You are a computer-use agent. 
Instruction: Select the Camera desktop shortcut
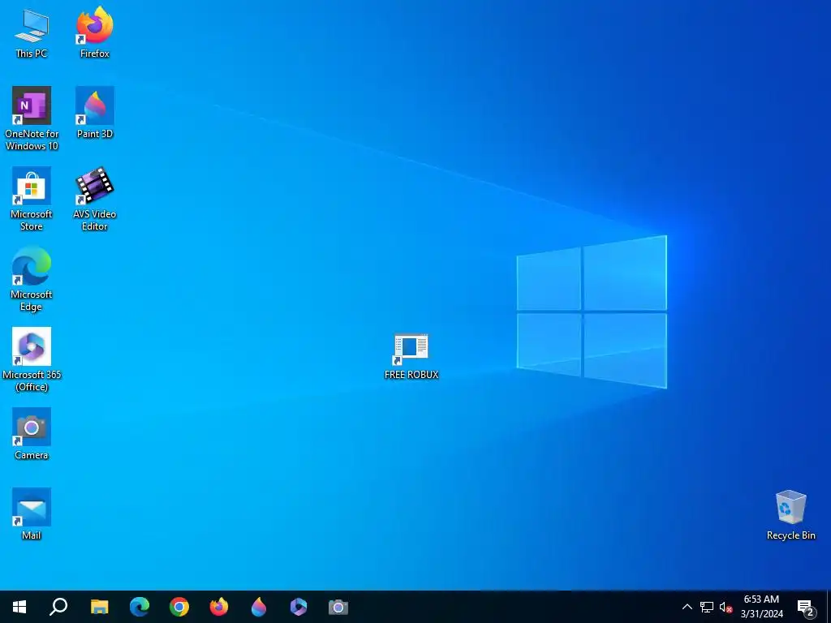tap(32, 434)
